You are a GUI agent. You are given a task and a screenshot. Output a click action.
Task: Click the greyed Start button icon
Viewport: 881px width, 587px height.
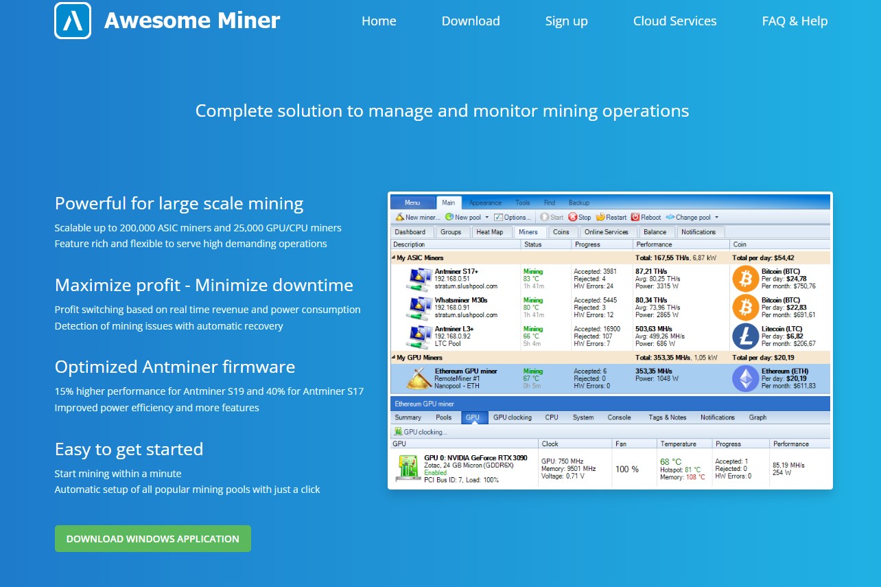[544, 217]
